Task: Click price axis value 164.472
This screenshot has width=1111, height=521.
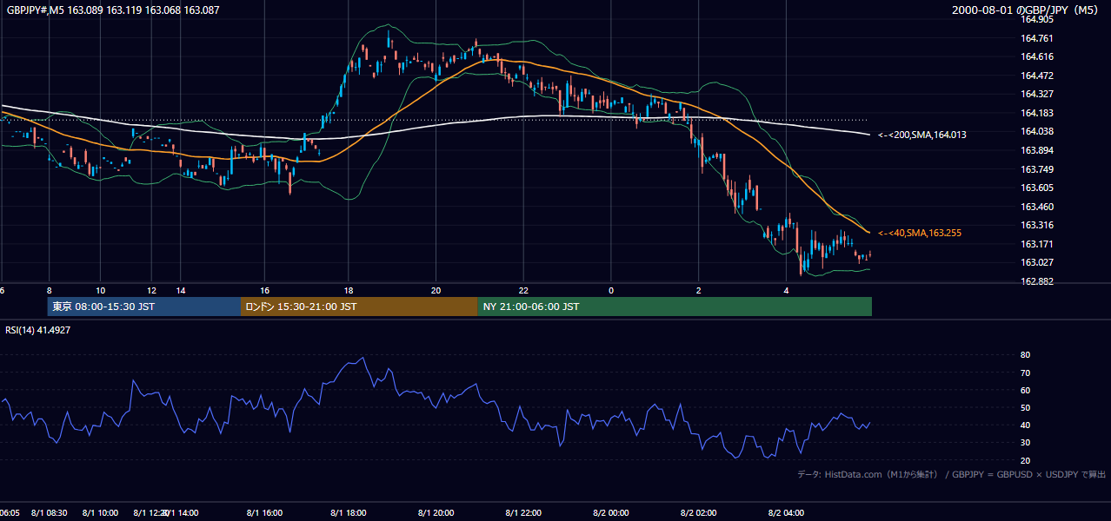Action: point(1038,76)
